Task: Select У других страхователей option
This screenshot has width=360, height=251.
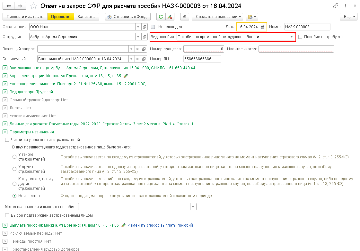Action: (x=14, y=169)
